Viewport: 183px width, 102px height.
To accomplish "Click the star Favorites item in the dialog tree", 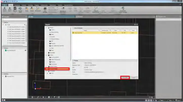I will [51, 53].
